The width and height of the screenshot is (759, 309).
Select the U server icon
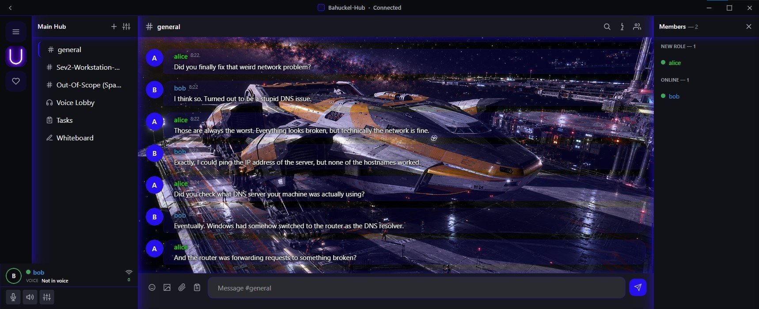click(16, 57)
